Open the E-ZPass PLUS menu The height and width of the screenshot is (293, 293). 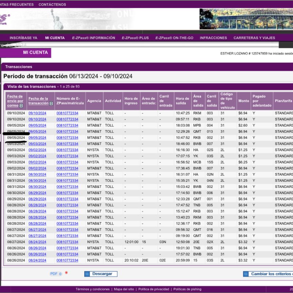135,38
